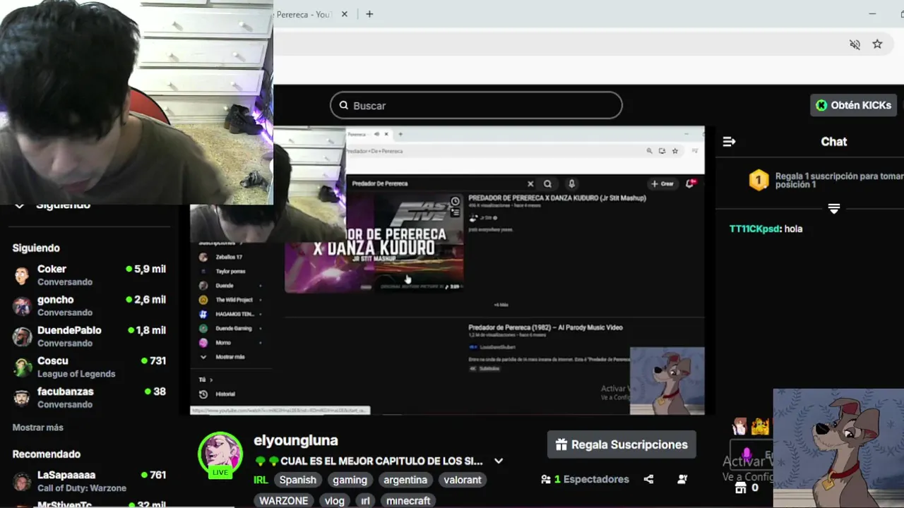The width and height of the screenshot is (904, 508).
Task: Expand the stream title dropdown chevron
Action: click(499, 461)
